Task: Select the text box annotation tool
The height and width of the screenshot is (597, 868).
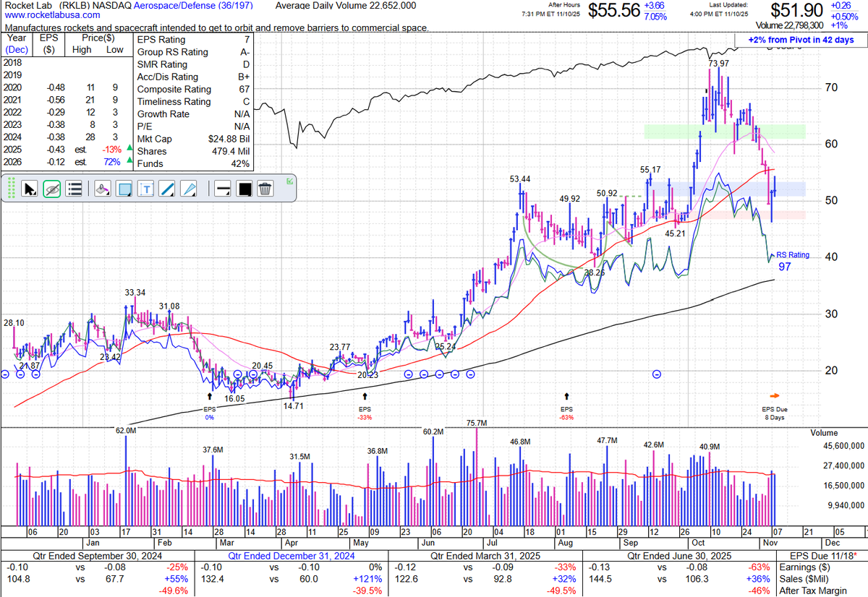Action: click(x=145, y=189)
